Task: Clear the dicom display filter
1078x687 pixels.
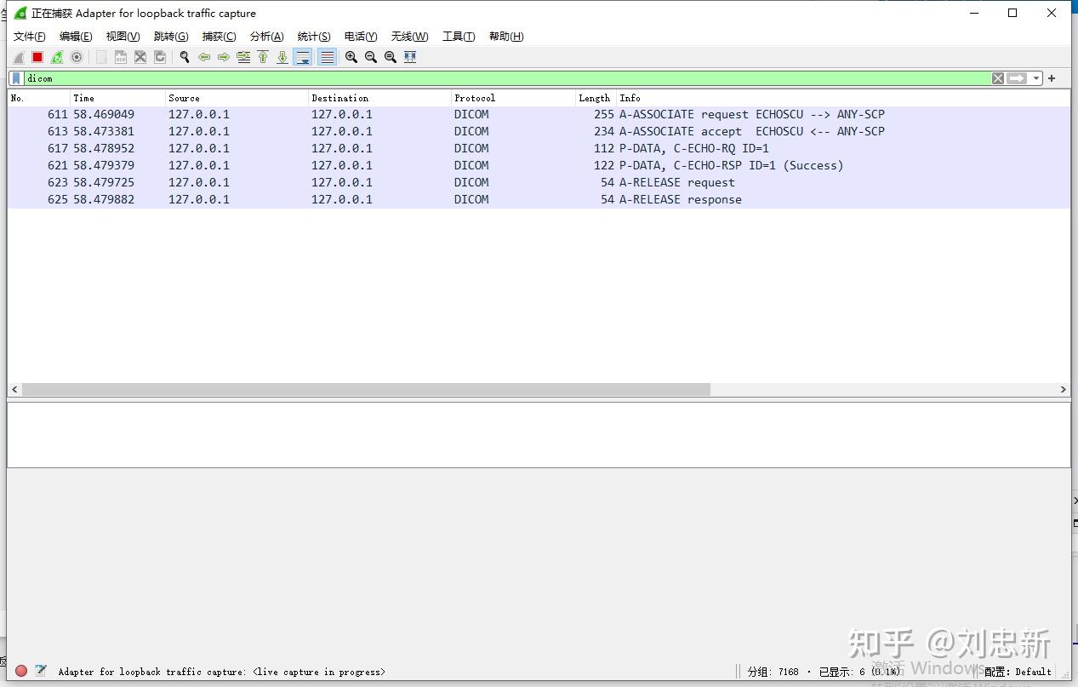Action: (x=998, y=78)
